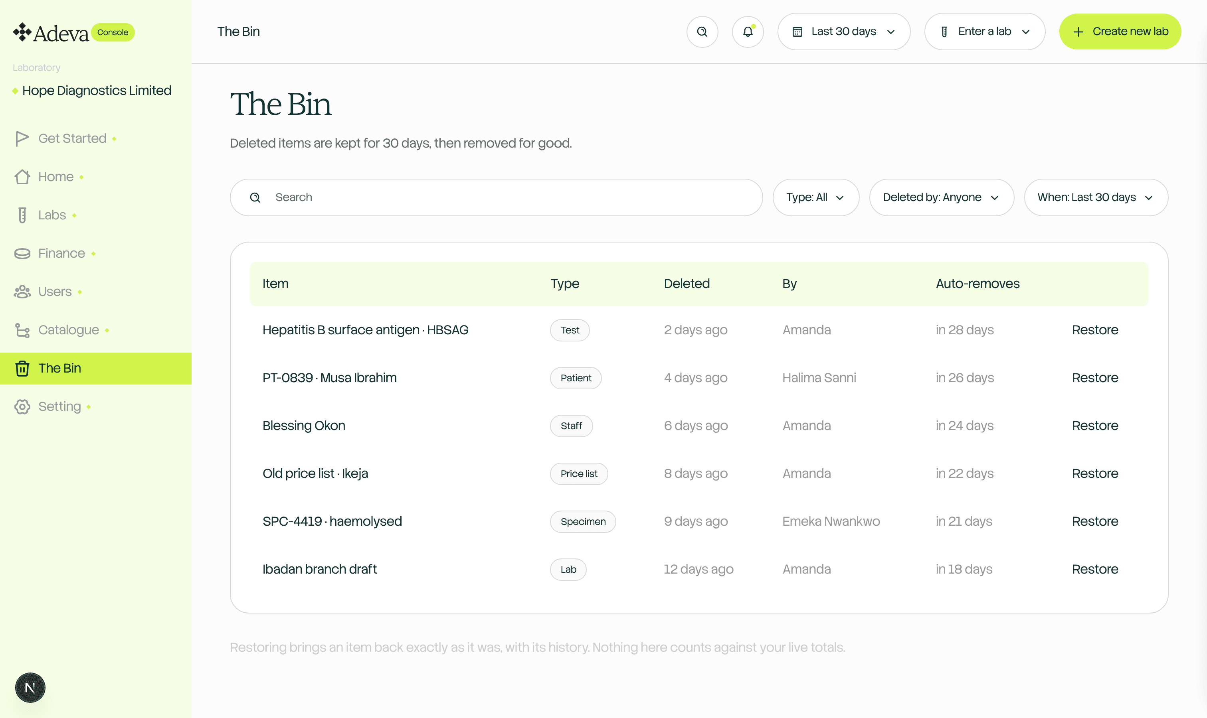1207x718 pixels.
Task: Click 'Ibadan branch draft' item name
Action: (320, 570)
